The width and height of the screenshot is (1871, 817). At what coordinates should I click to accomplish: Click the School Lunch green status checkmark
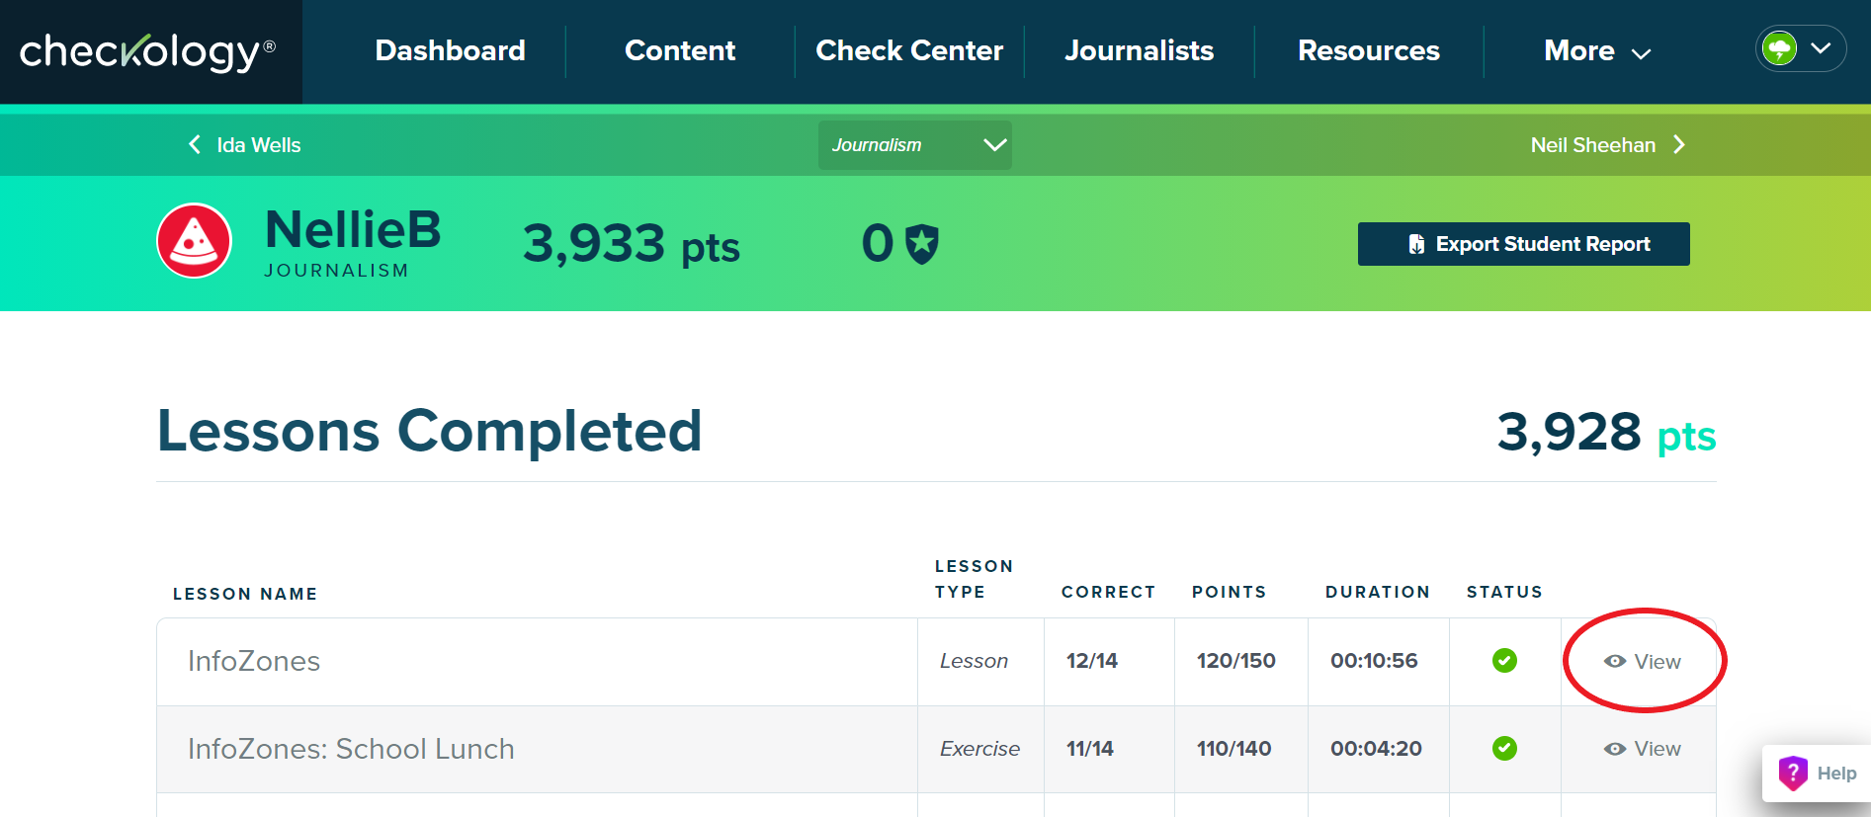(x=1504, y=748)
